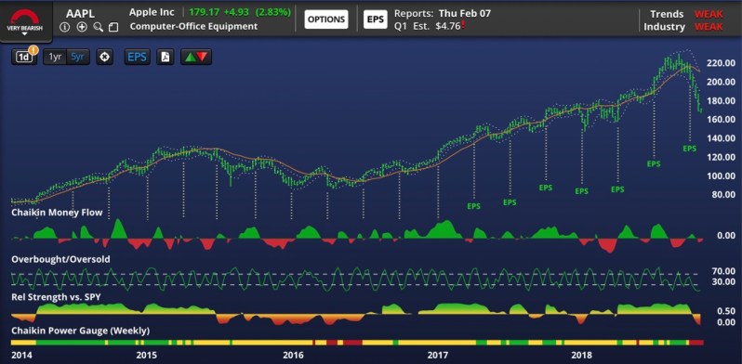Click the 120.00 price axis label

[722, 158]
